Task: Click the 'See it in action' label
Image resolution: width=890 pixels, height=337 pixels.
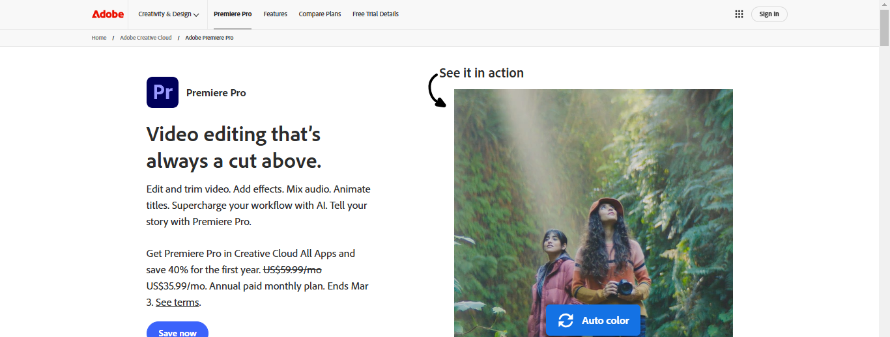Action: 481,73
